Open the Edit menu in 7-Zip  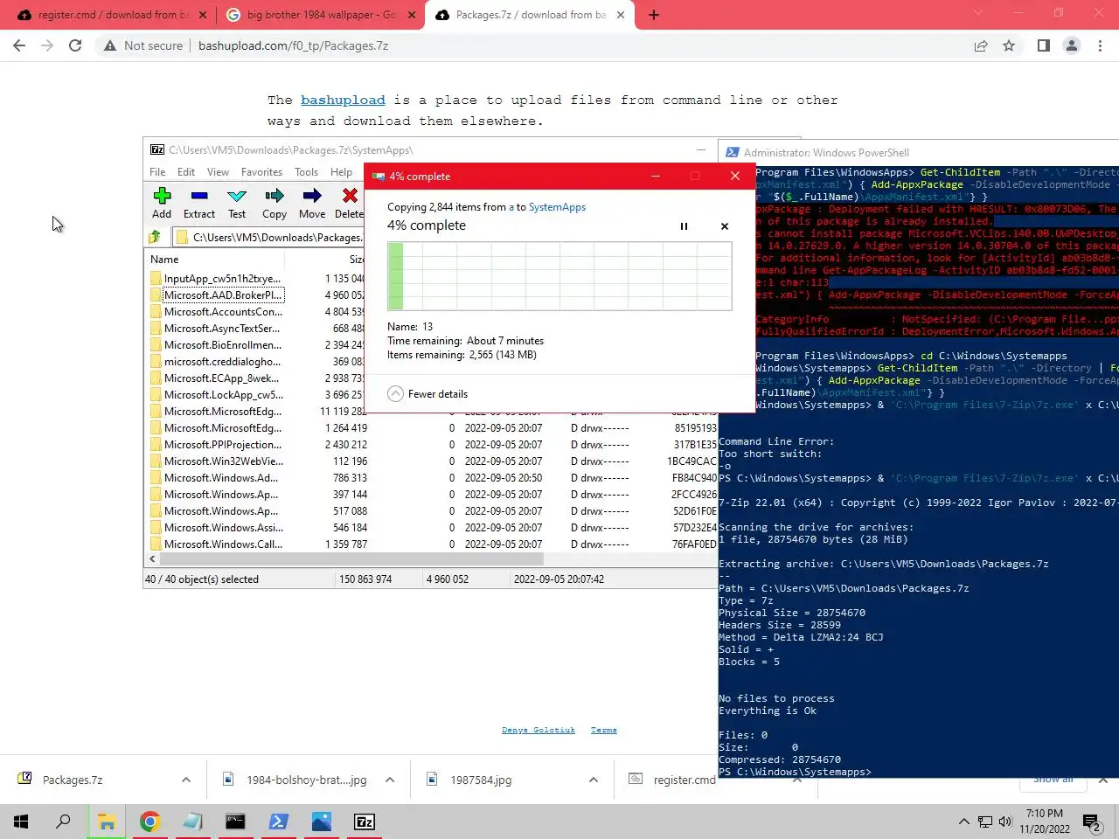tap(186, 172)
